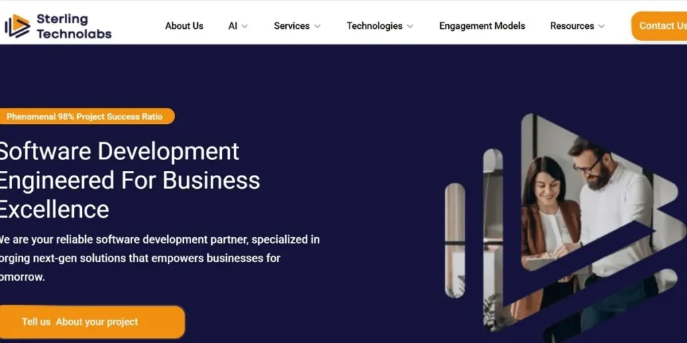Click the Contact Us button

pyautogui.click(x=659, y=26)
